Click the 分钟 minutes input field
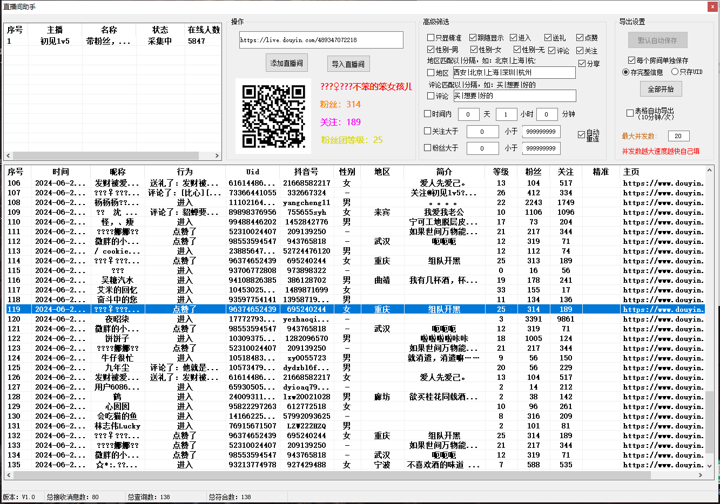Screen dimensions: 720x504 [x=547, y=114]
